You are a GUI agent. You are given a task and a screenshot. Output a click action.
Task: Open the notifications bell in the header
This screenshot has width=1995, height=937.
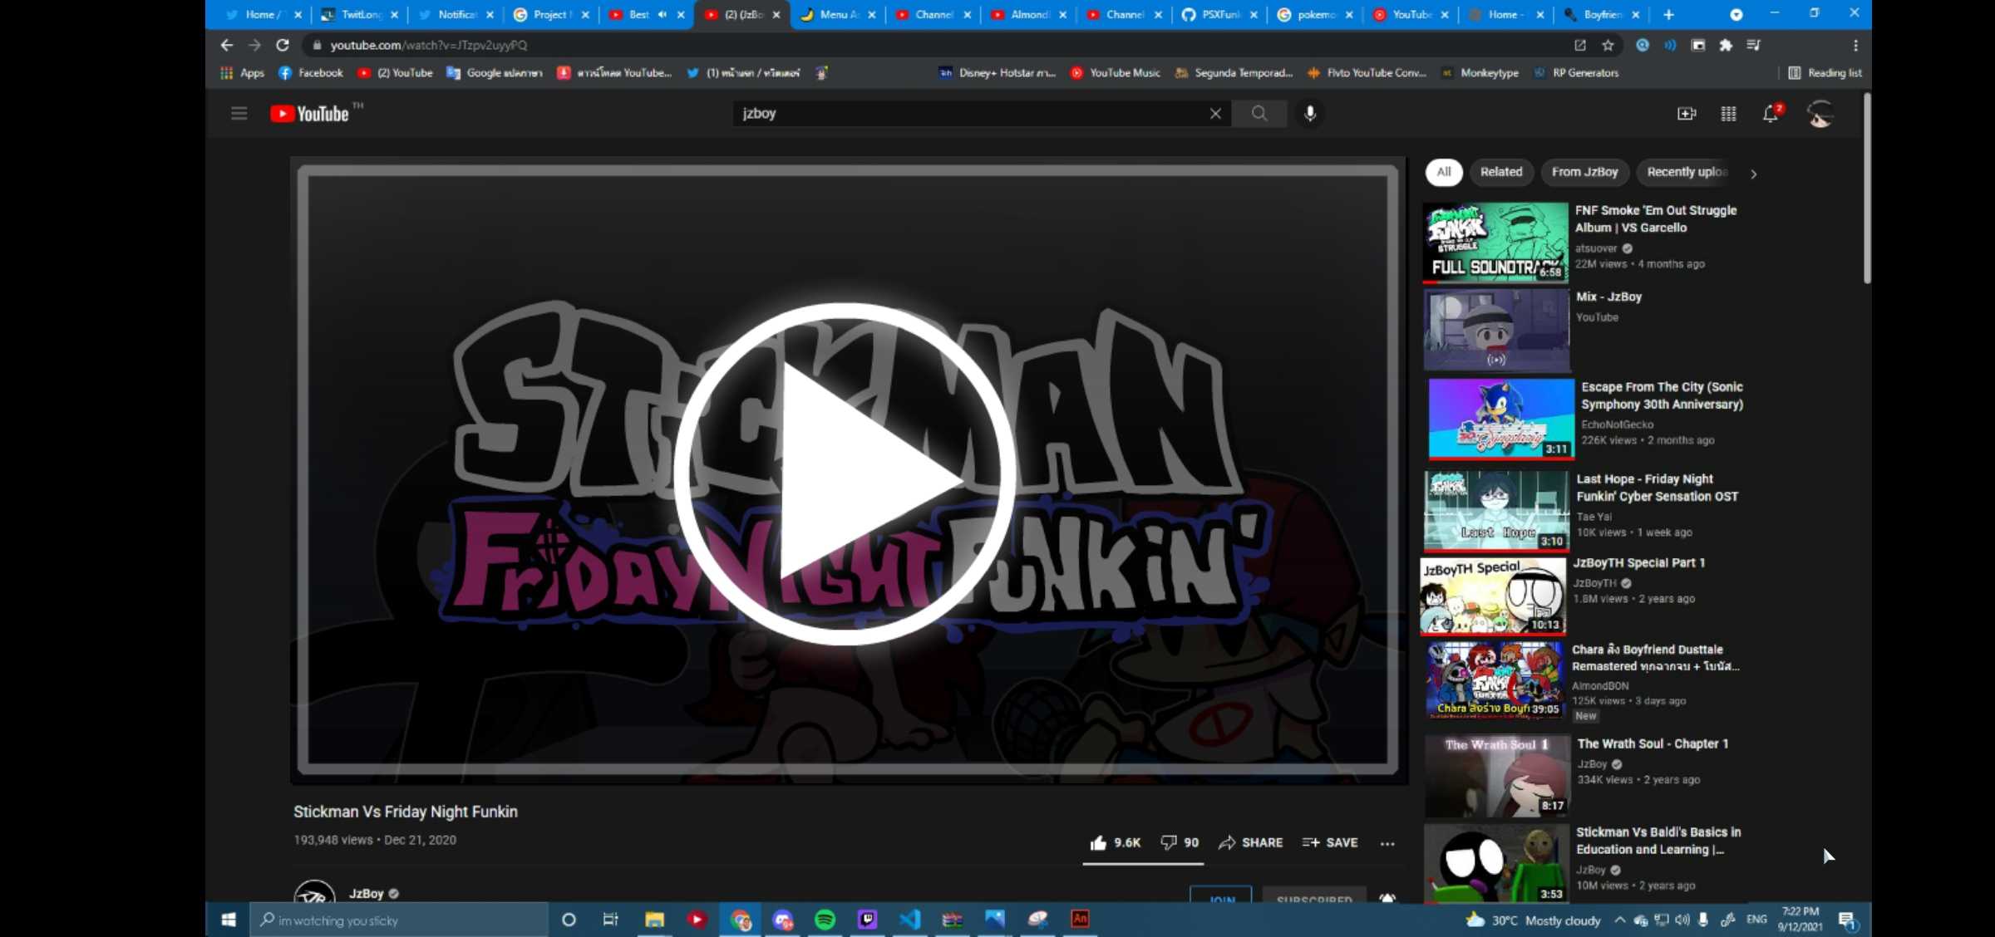[1771, 114]
